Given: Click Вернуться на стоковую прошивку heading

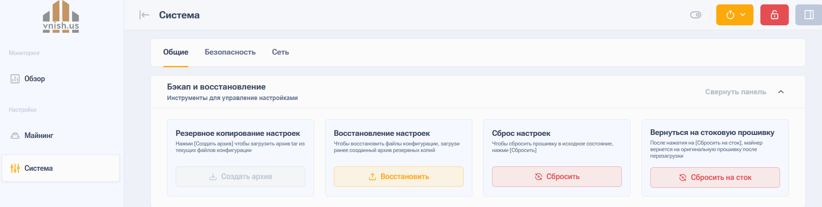Looking at the screenshot, I should [712, 132].
